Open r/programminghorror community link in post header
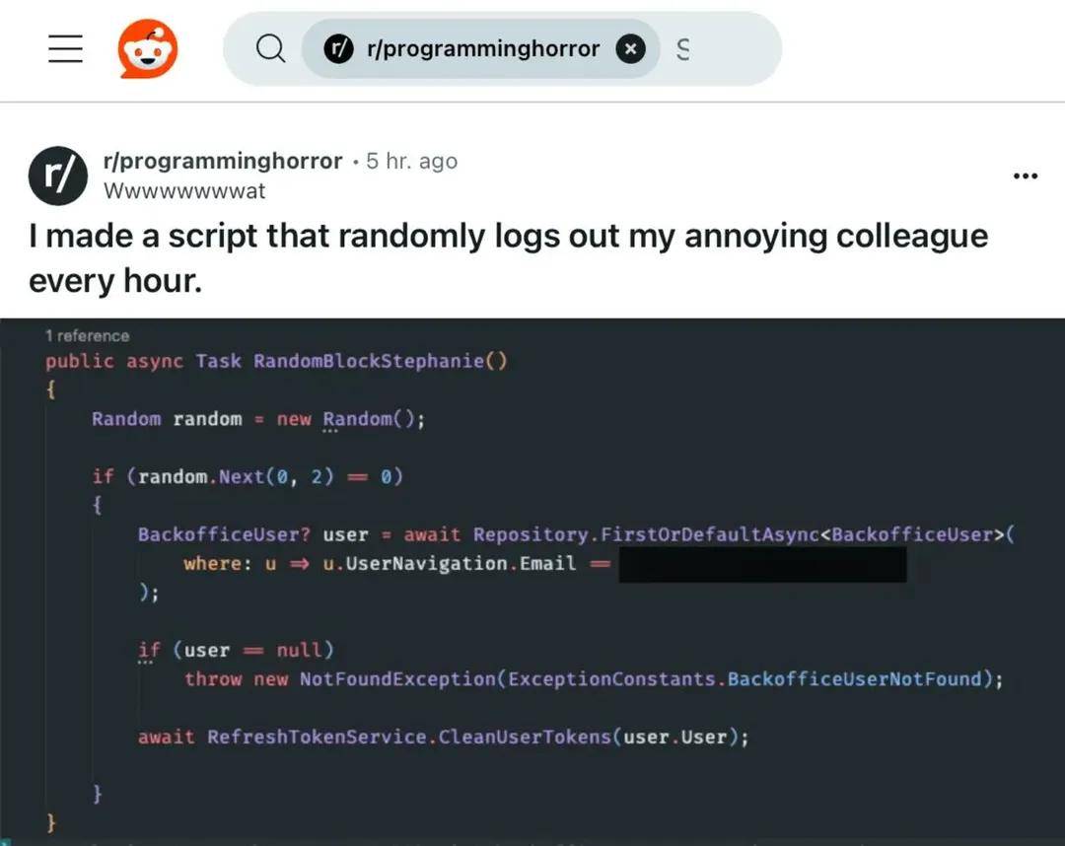 click(223, 161)
